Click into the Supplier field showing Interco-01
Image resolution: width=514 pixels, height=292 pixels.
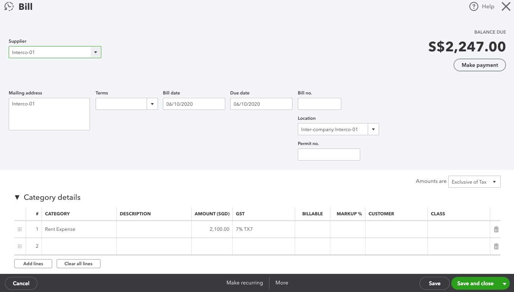pos(50,52)
